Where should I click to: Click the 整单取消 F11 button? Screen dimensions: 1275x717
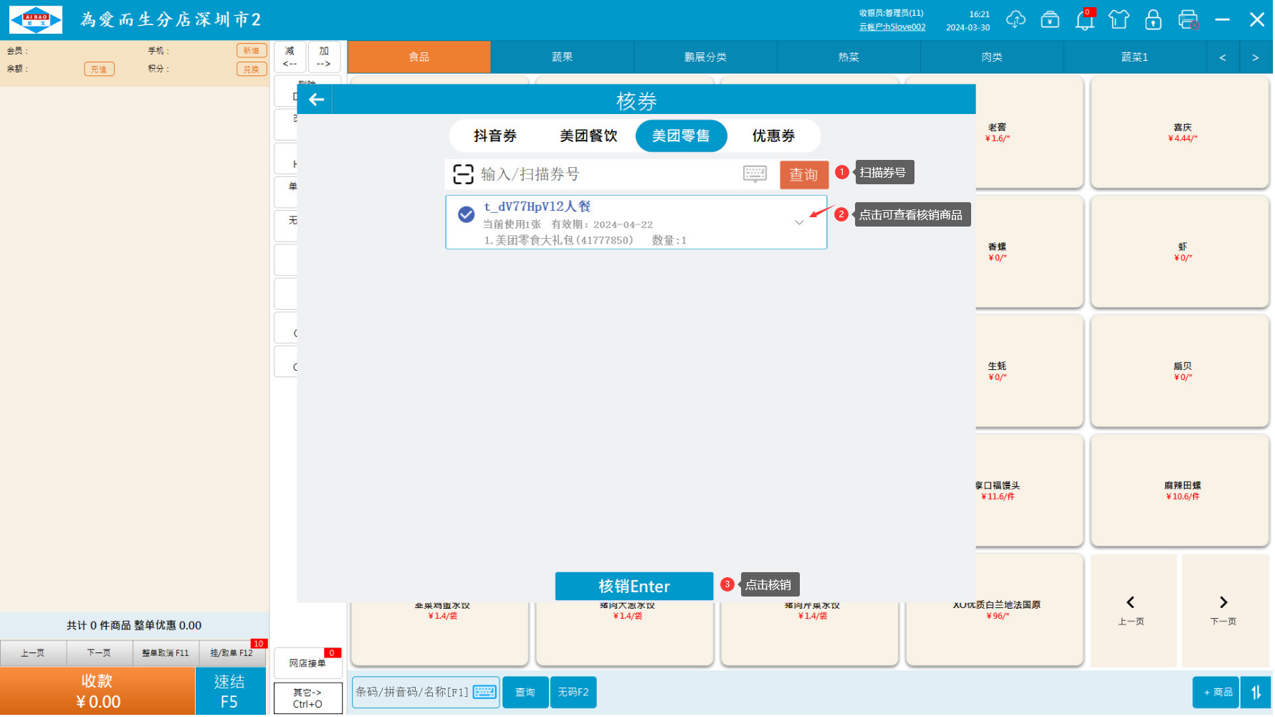tap(166, 653)
